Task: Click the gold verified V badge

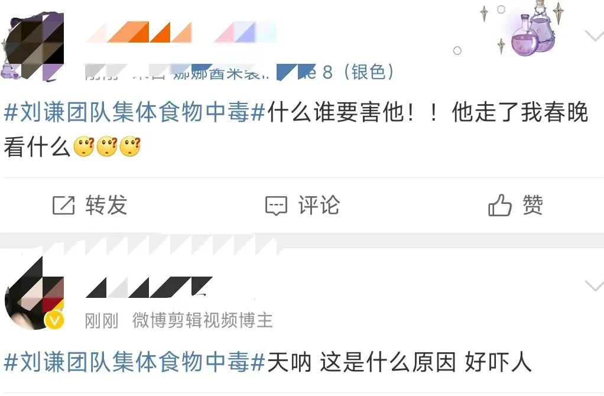Action: 55,320
